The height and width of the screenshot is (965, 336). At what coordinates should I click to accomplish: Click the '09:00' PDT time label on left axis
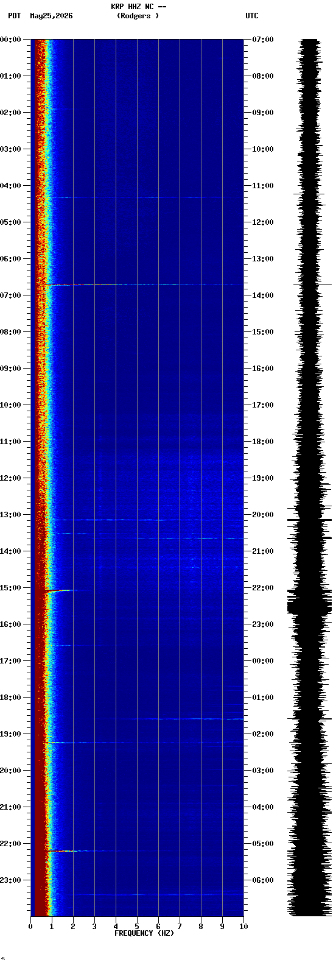[x=11, y=369]
